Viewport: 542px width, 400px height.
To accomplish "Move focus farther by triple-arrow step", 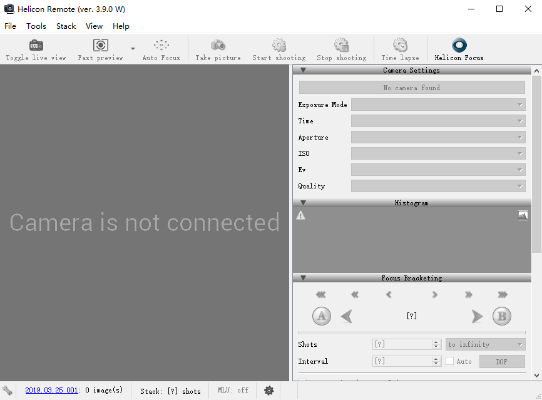I will click(503, 295).
